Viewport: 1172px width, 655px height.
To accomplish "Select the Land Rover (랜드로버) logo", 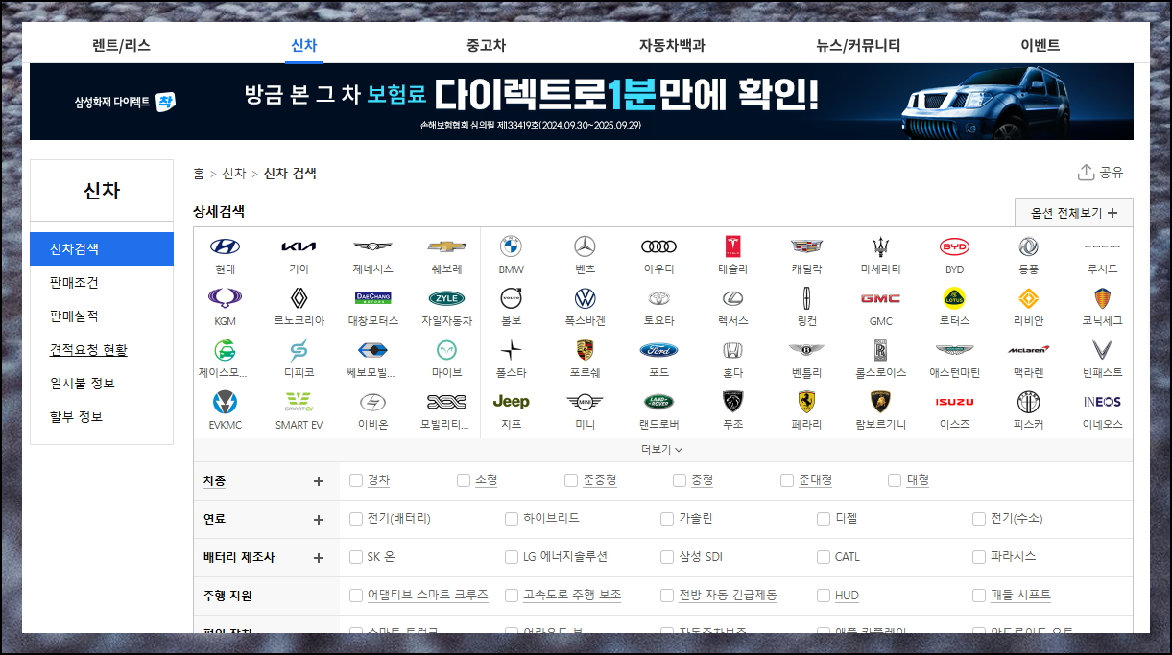I will pyautogui.click(x=658, y=401).
